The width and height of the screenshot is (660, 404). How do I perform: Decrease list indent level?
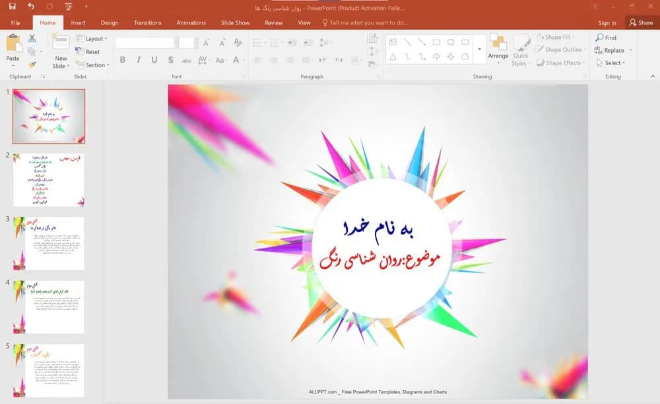click(x=292, y=42)
